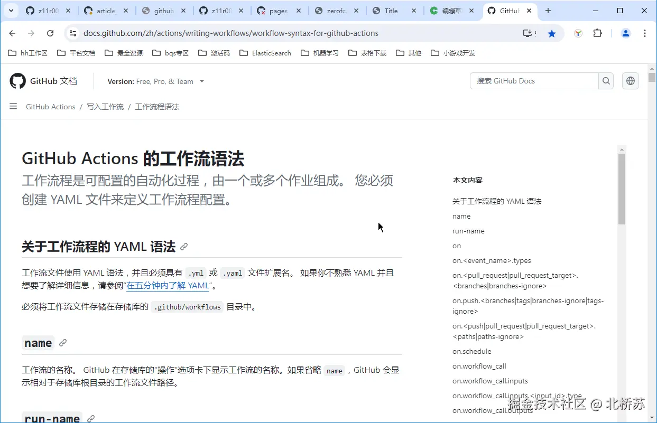This screenshot has width=657, height=423.
Task: Go forward in browser history
Action: (x=31, y=33)
